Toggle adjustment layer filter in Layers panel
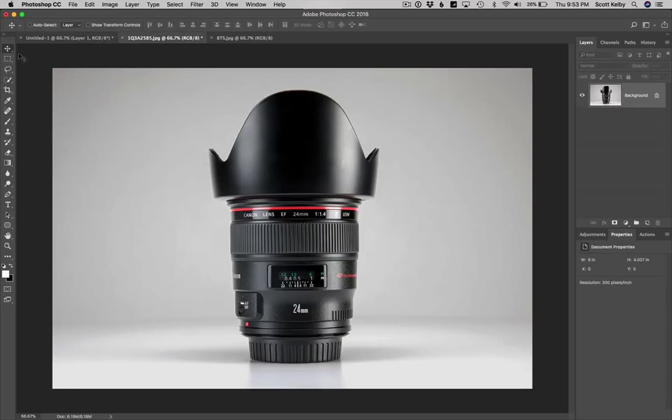The image size is (672, 420). click(x=629, y=55)
